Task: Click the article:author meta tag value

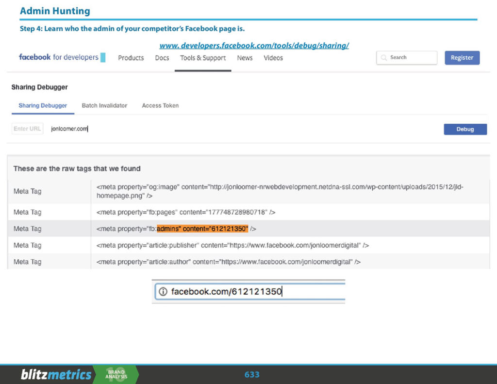Action: tap(229, 262)
